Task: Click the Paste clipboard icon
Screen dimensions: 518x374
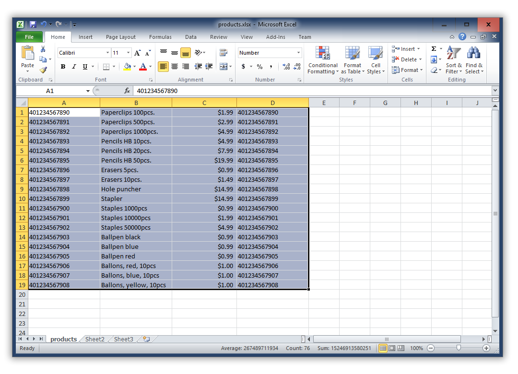Action: pyautogui.click(x=27, y=53)
